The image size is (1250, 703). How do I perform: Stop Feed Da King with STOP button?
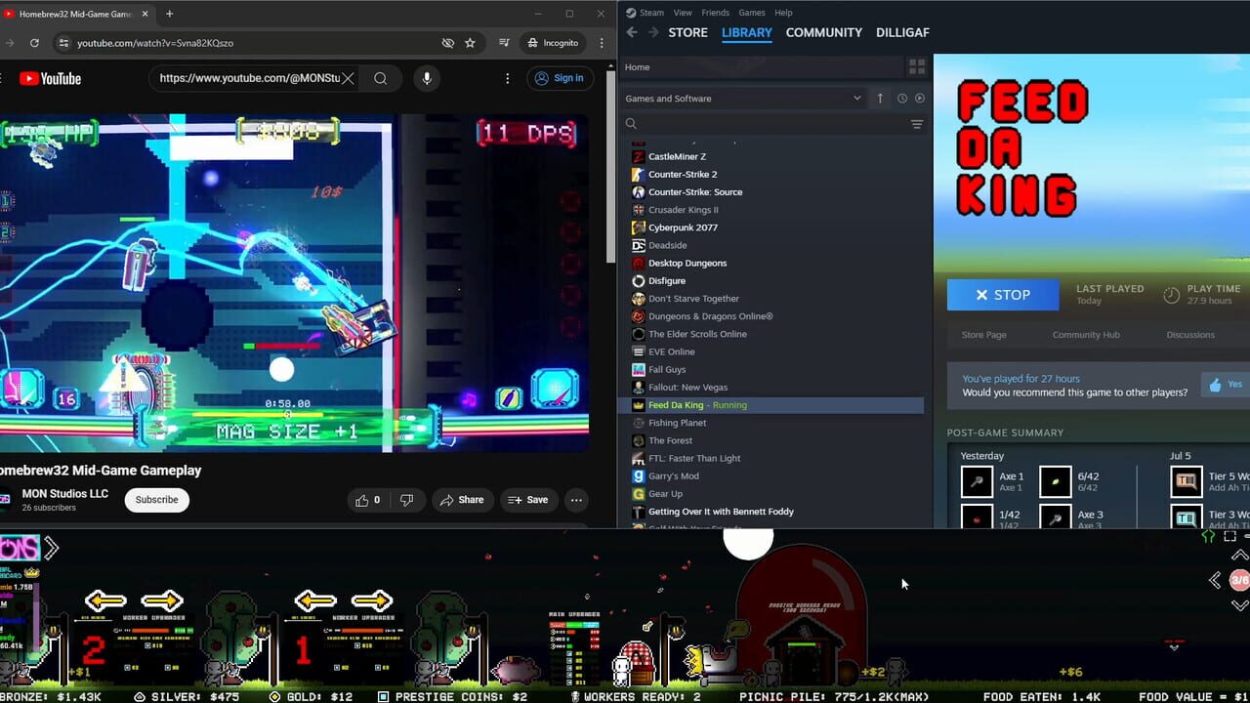point(1003,295)
